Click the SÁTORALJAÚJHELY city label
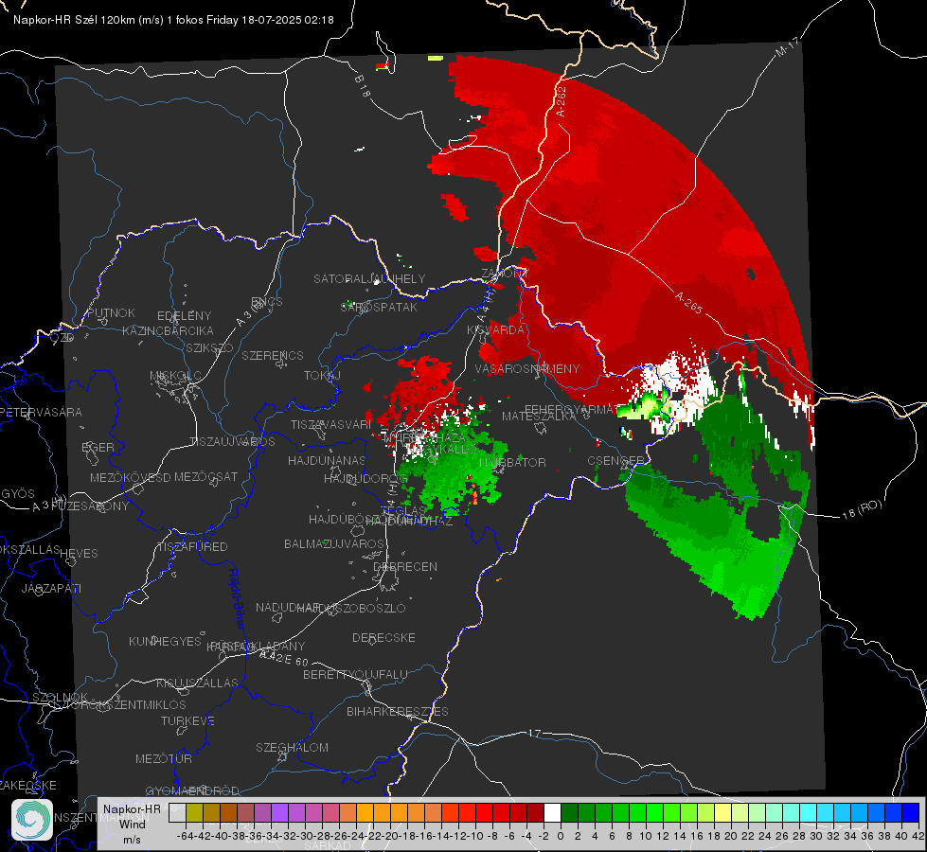Viewport: 927px width, 852px height. [369, 278]
